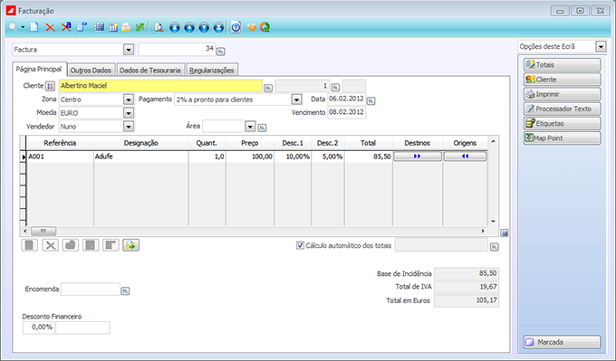Toggle the Marcada button
Viewport: 616px width, 361px height.
tap(562, 342)
